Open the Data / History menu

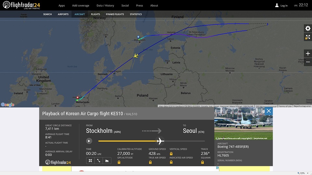(x=105, y=6)
